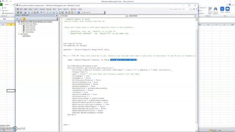Click the Excel Name Box field
This screenshot has height=132, width=235.
click(x=7, y=19)
